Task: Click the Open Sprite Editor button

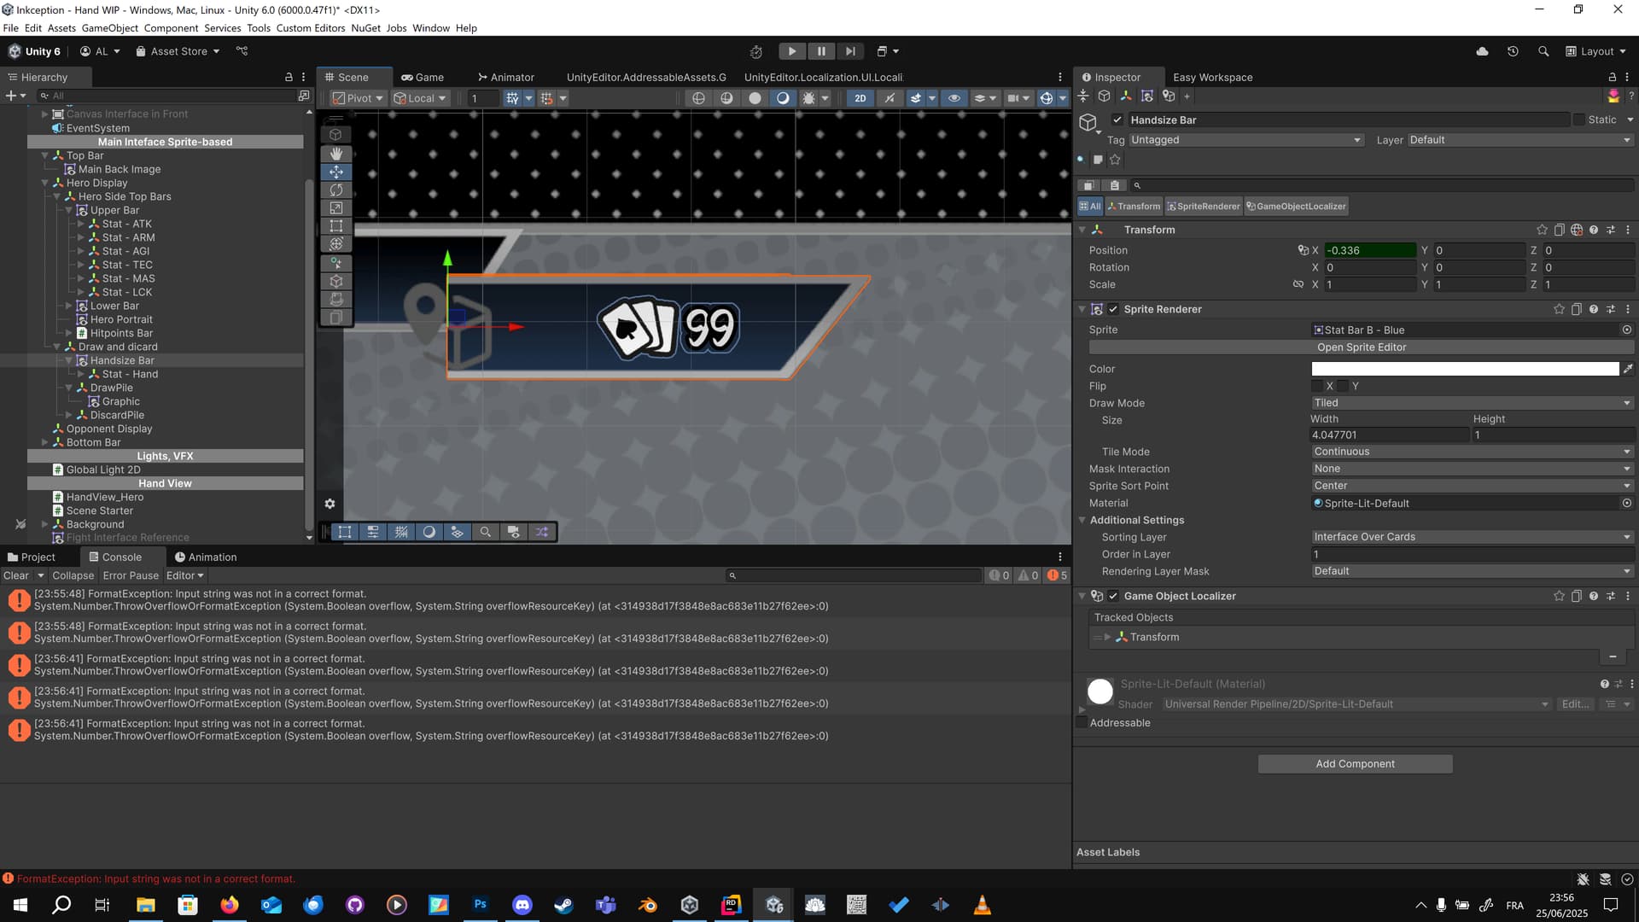Action: pyautogui.click(x=1361, y=347)
